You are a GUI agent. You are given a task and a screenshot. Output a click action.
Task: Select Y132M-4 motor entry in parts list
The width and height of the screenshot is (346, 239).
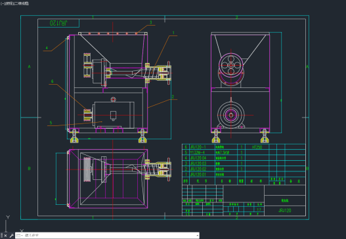click(x=197, y=152)
